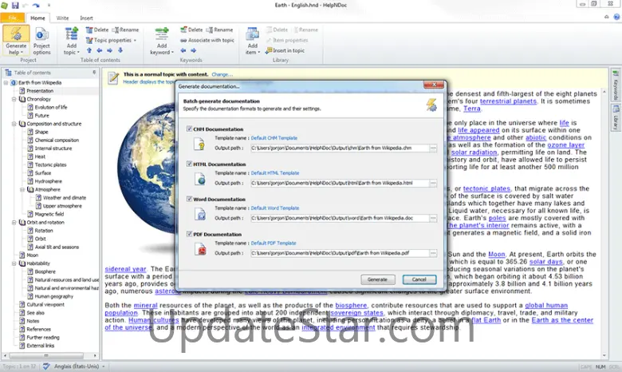Browse for HTML output path
Viewport: 622px width, 372px height.
433,183
